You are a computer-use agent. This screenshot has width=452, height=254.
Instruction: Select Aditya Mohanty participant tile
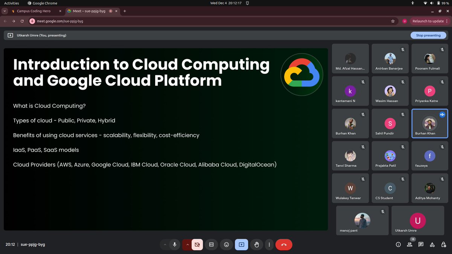click(x=430, y=188)
